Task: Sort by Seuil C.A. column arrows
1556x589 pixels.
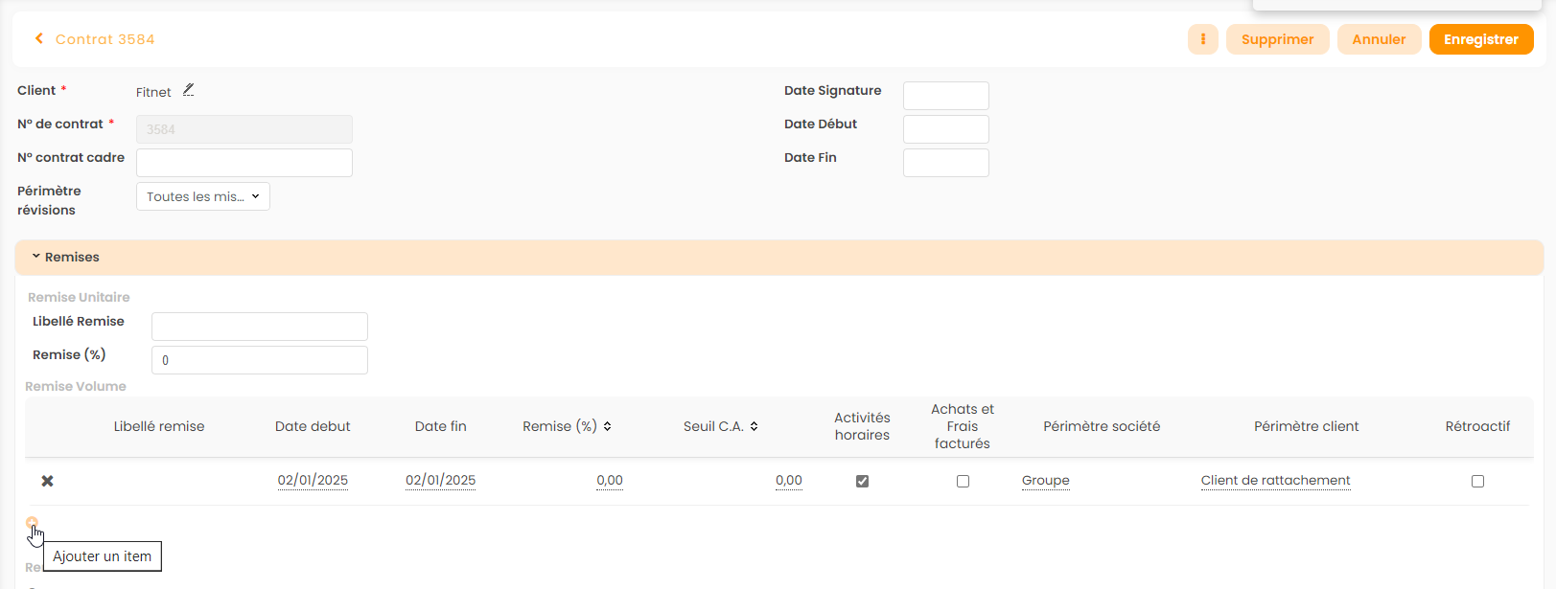Action: [x=755, y=426]
